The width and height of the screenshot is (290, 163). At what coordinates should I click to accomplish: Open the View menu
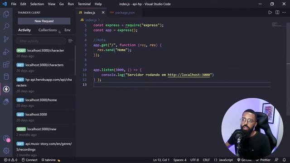pyautogui.click(x=52, y=4)
